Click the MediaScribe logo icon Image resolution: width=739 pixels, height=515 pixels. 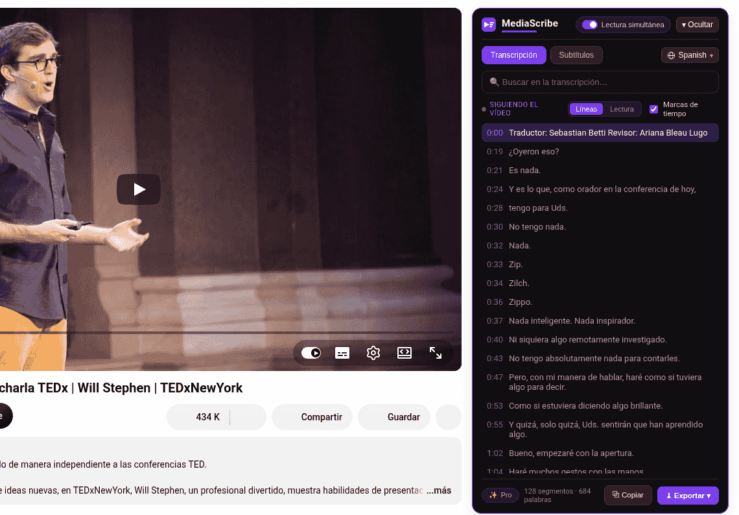pos(489,25)
